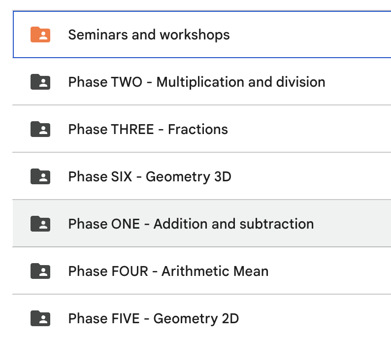Click blank space in Phase THREE - Fractions row
The width and height of the screenshot is (391, 338).
(312, 129)
